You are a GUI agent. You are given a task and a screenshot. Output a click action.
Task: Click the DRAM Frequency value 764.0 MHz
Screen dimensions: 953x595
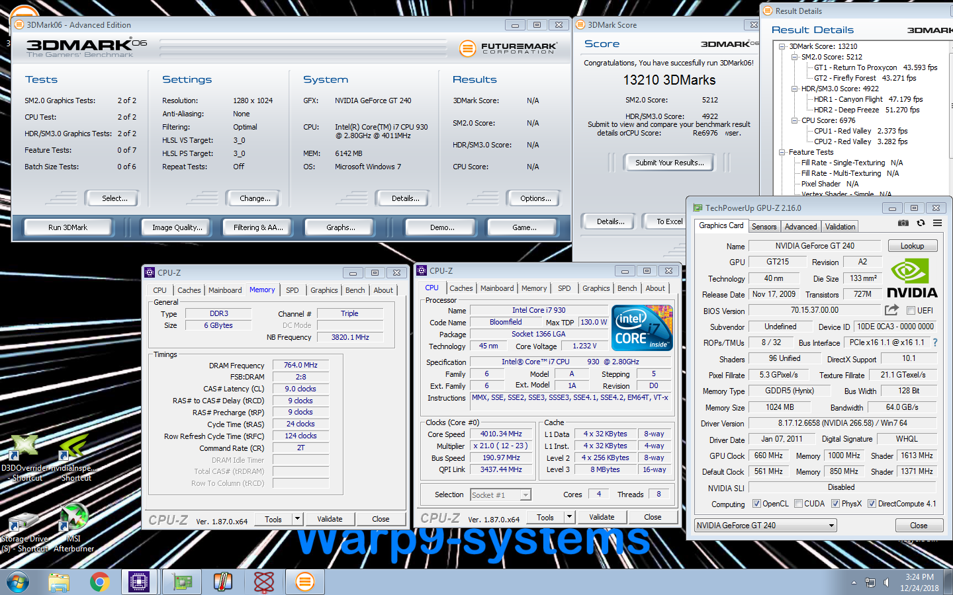(x=300, y=365)
